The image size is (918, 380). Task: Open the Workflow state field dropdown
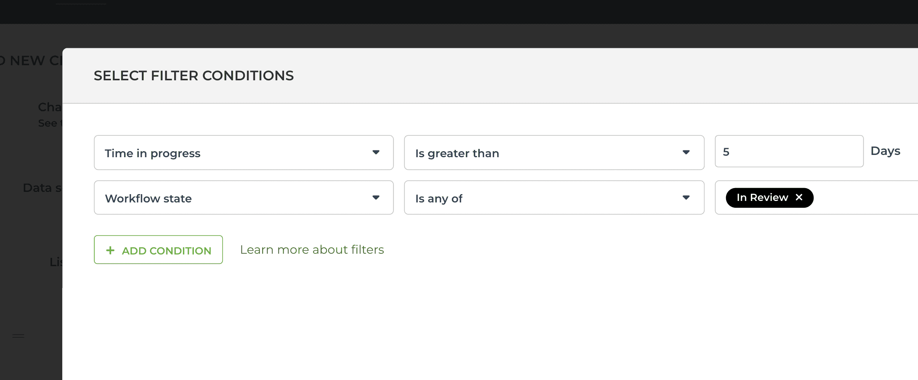[244, 198]
